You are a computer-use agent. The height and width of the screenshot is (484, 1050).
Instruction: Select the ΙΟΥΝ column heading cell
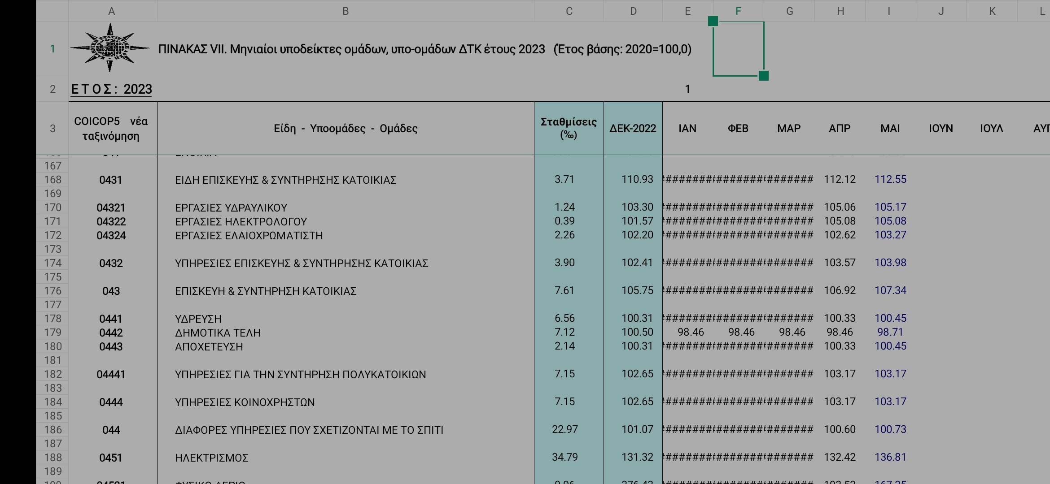click(941, 128)
